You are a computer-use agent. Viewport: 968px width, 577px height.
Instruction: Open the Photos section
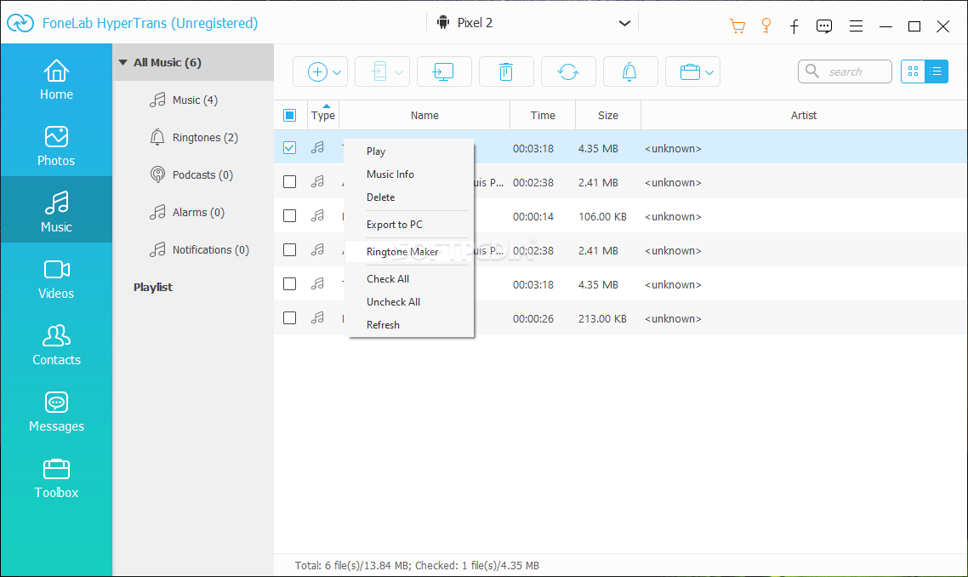pos(56,146)
